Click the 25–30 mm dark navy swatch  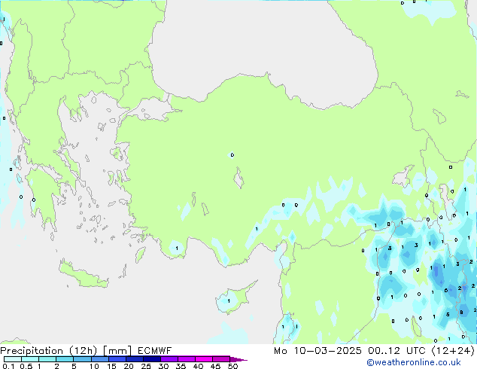click(x=152, y=359)
